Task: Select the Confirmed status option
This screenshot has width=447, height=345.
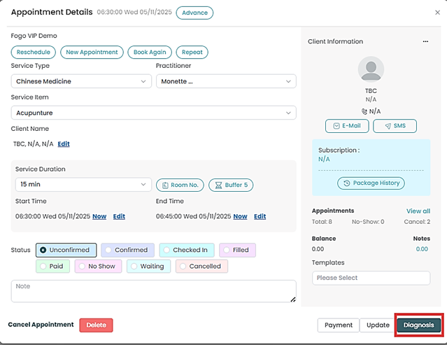Action: point(127,250)
